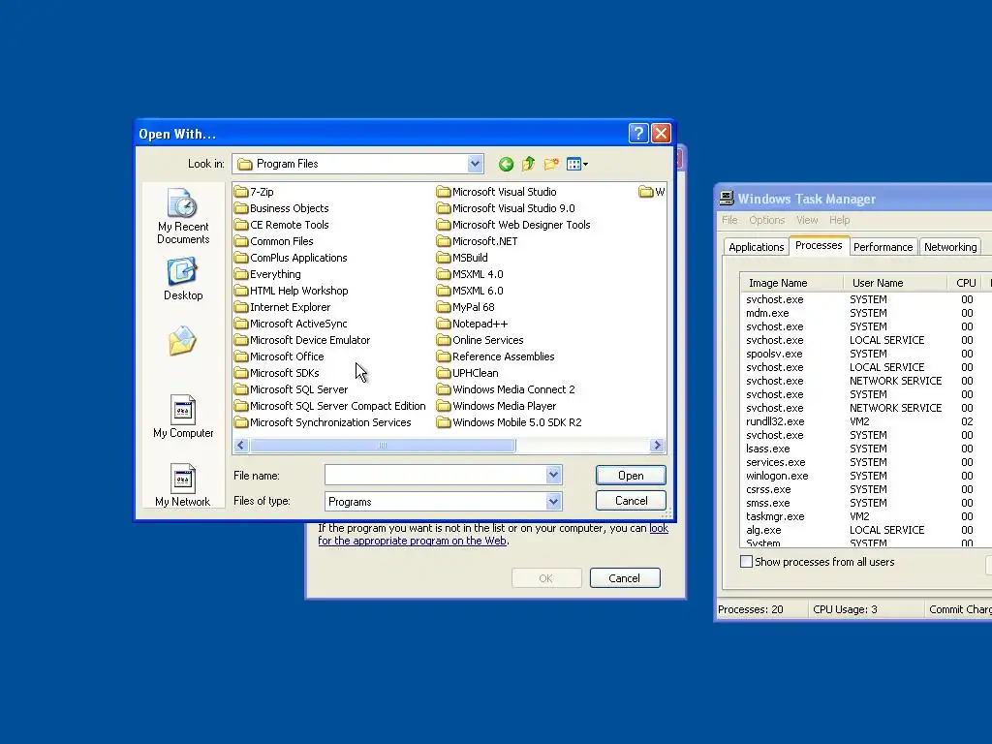This screenshot has width=992, height=744.
Task: Select the CE Remote Tools folder
Action: (x=282, y=225)
